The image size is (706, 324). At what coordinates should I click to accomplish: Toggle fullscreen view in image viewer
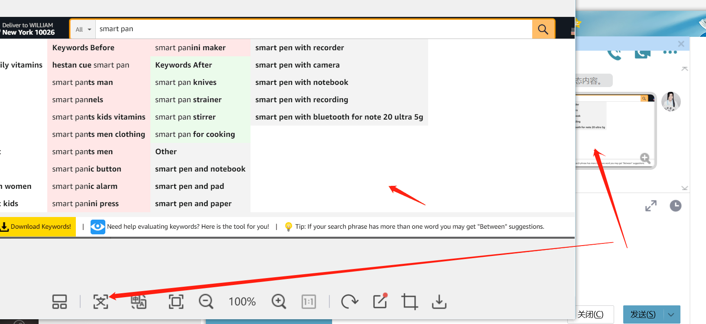point(176,301)
